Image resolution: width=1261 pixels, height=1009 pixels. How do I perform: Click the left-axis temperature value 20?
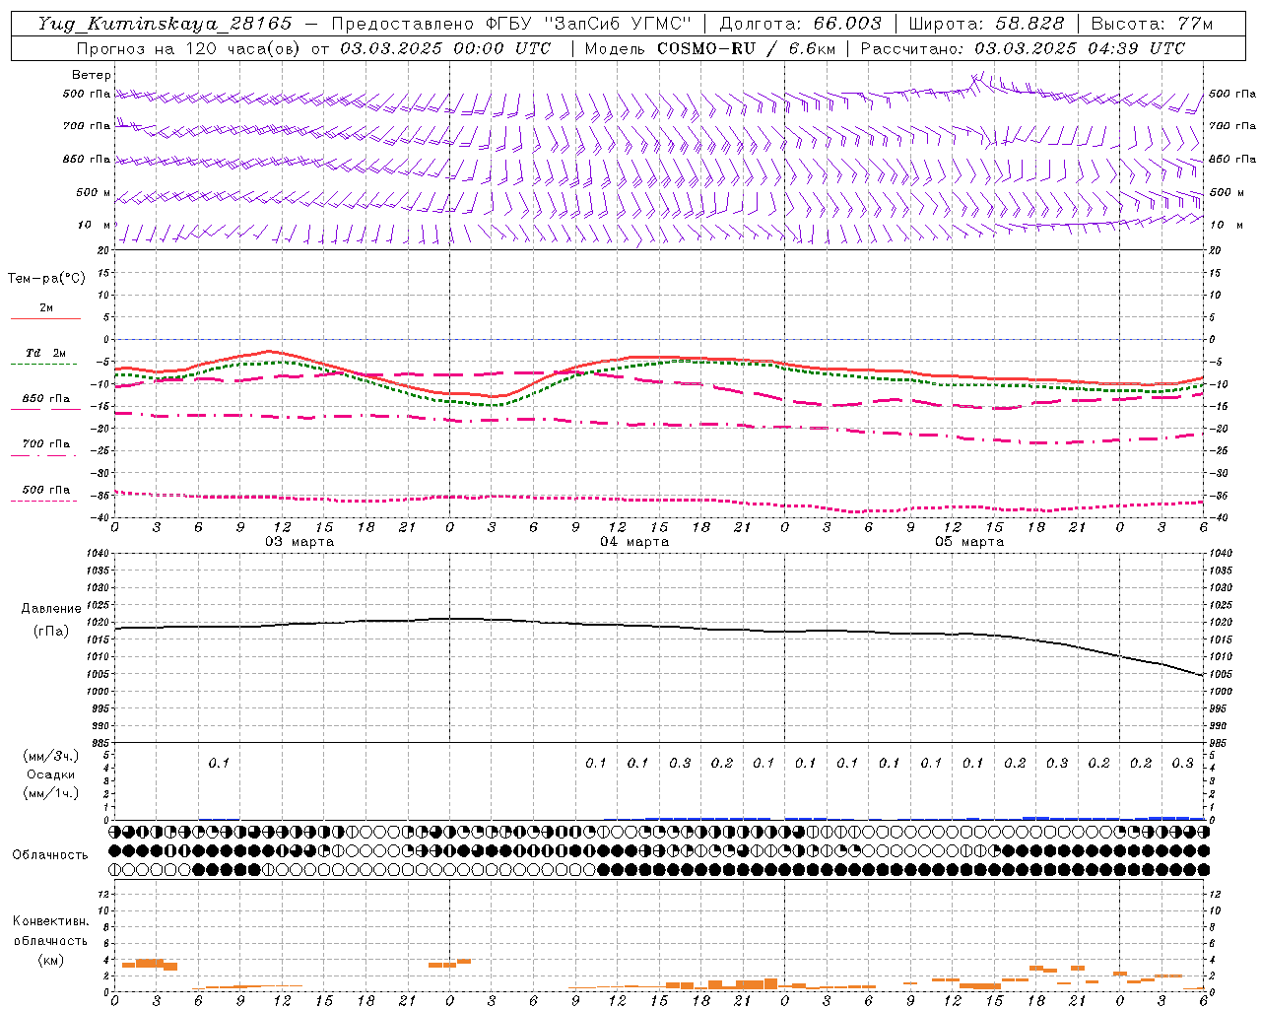pos(104,250)
